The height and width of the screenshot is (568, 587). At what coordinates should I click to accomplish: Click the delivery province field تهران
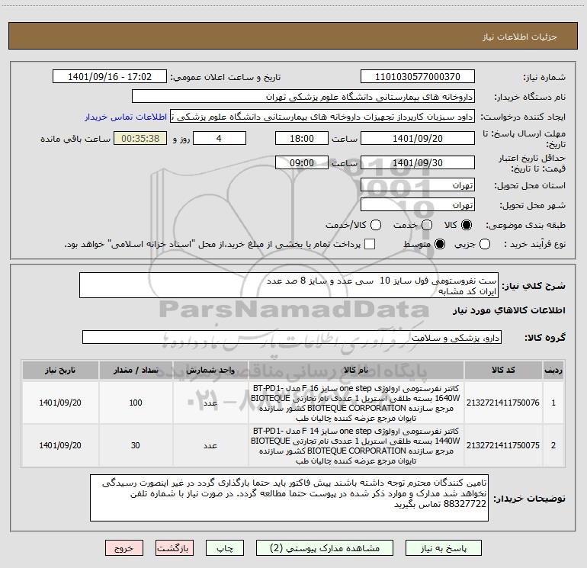tap(418, 185)
